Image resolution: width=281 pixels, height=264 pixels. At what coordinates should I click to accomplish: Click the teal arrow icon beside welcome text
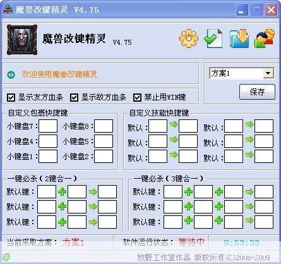(x=11, y=75)
